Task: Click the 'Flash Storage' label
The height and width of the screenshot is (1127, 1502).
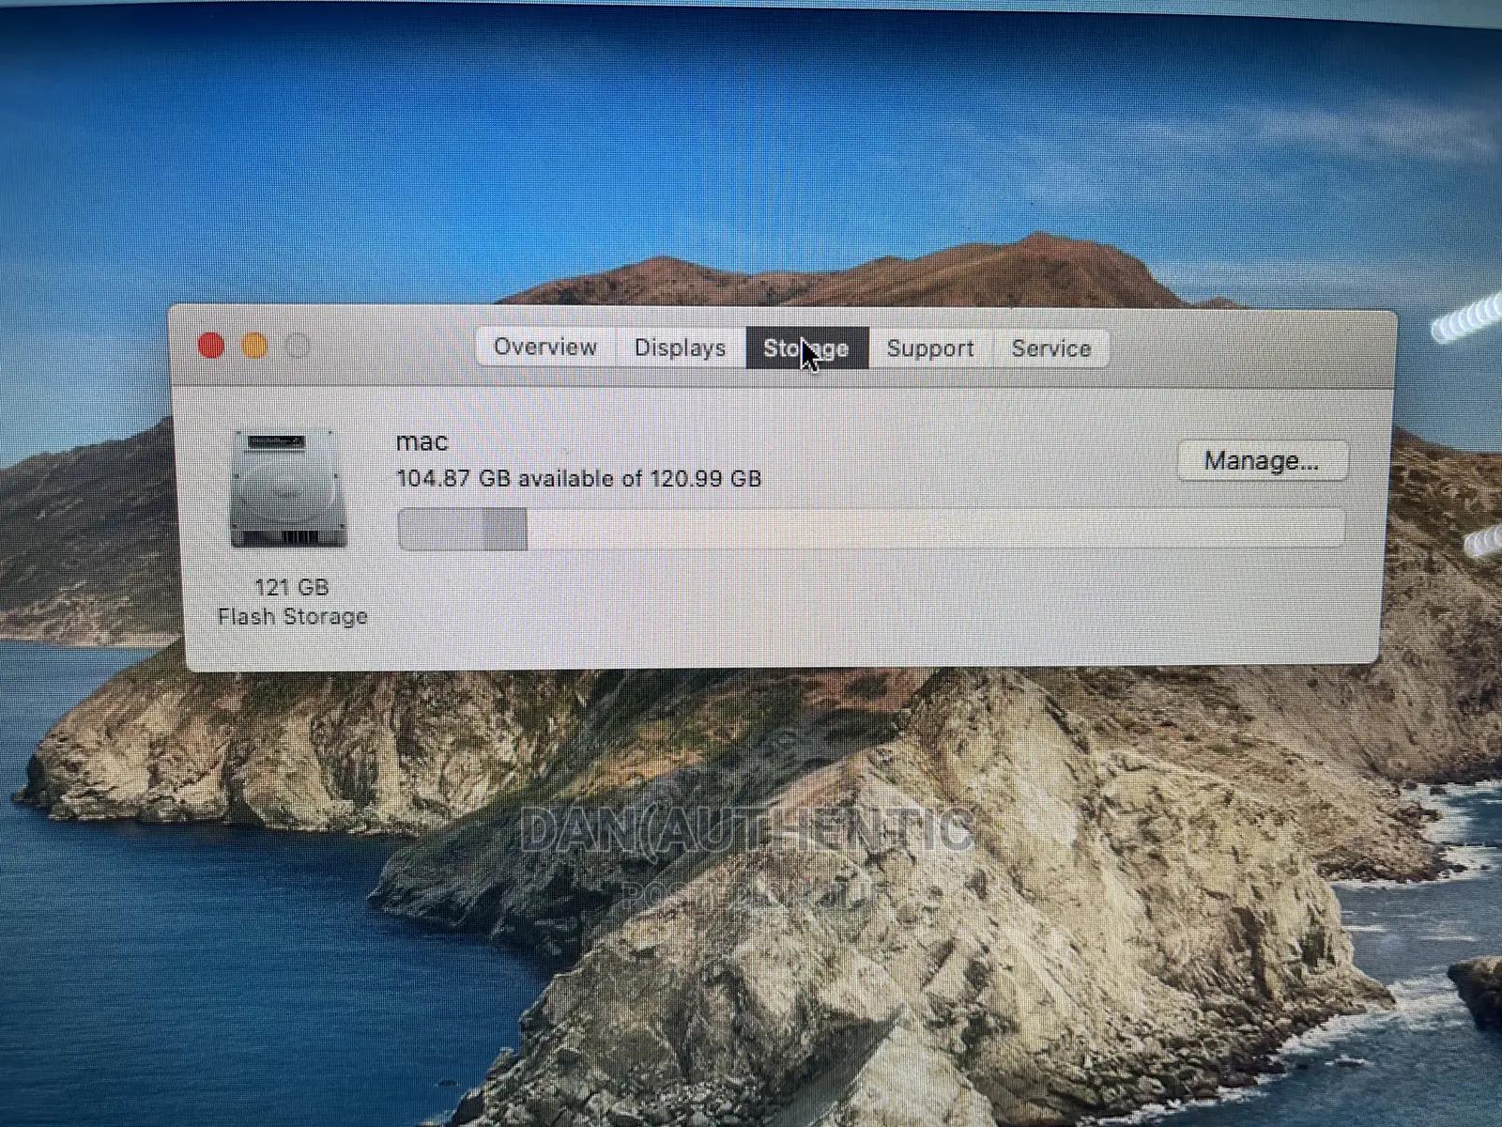Action: (293, 616)
